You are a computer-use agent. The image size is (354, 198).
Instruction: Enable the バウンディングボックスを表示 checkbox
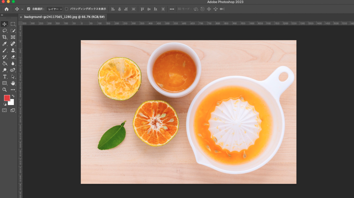(x=67, y=9)
